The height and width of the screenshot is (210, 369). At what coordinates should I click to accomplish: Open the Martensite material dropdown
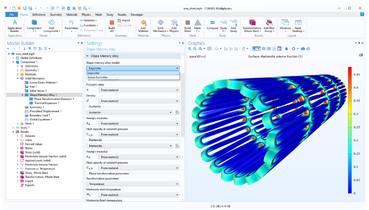coord(130,146)
